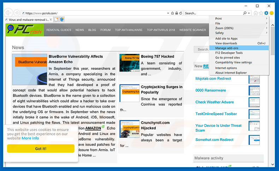Choose Manage add-ons from menu

(x=239, y=48)
